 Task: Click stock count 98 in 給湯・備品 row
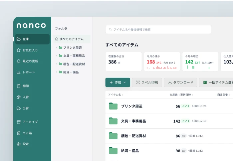click(x=178, y=151)
